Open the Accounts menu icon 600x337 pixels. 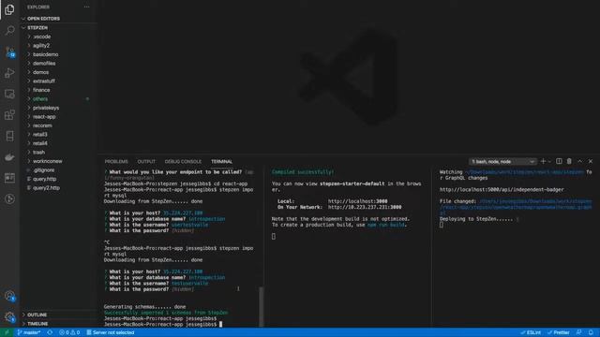pos(9,296)
